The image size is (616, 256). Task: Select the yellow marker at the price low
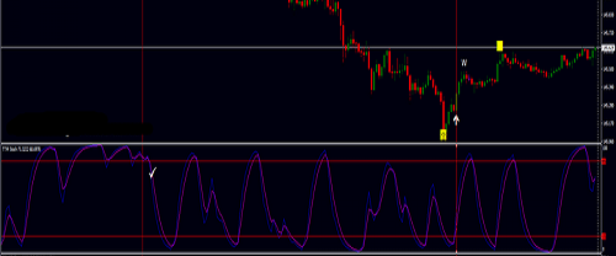pyautogui.click(x=444, y=135)
